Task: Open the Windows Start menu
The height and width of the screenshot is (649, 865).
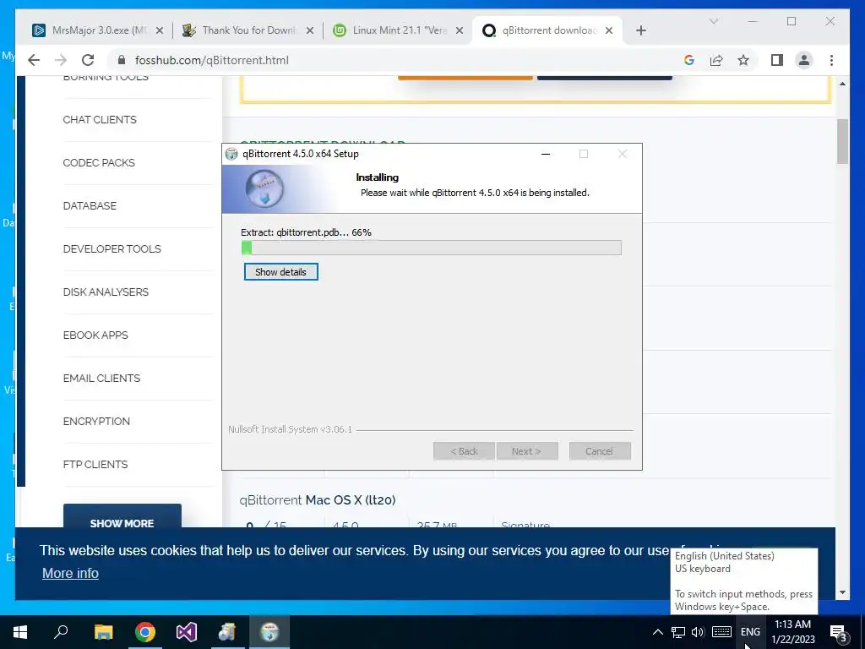Action: point(20,632)
